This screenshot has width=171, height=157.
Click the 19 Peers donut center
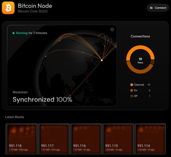coord(140,60)
